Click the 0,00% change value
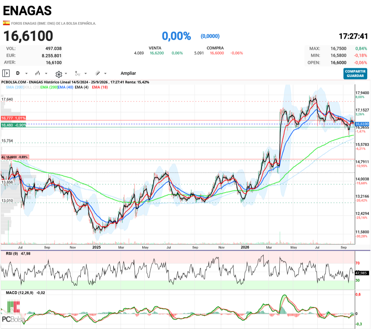 coord(176,36)
